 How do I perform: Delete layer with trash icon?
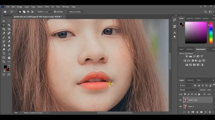210,112
